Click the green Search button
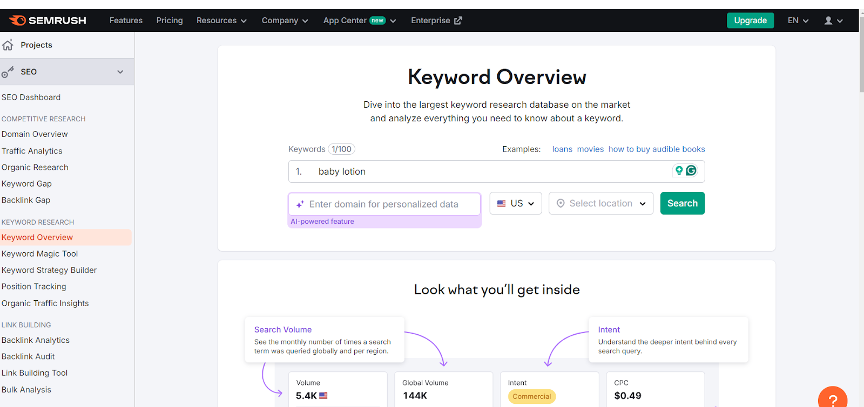Screen dimensions: 864x407 [x=683, y=203]
